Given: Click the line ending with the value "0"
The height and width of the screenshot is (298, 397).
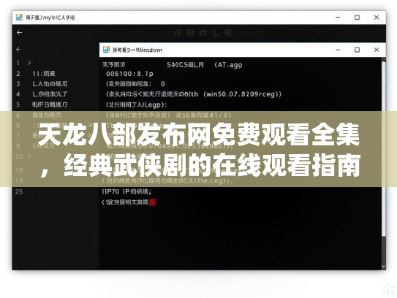Looking at the screenshot, I should (x=135, y=84).
